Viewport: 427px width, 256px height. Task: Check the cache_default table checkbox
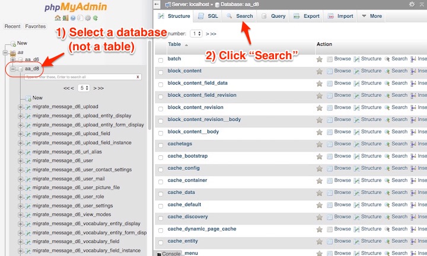coord(161,206)
